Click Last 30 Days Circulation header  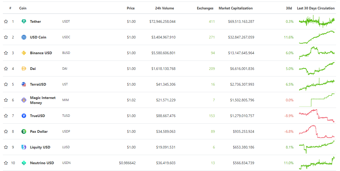(x=316, y=8)
